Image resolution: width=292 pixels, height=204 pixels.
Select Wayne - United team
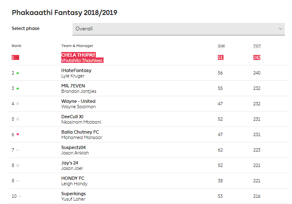click(78, 101)
